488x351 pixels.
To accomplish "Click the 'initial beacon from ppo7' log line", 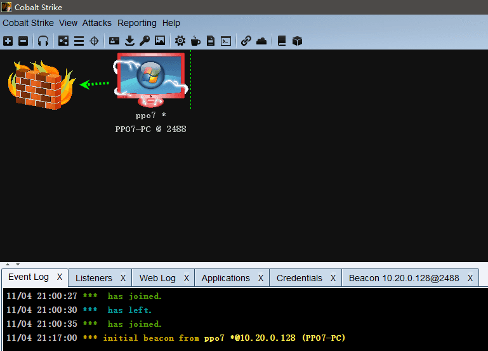I will point(176,338).
